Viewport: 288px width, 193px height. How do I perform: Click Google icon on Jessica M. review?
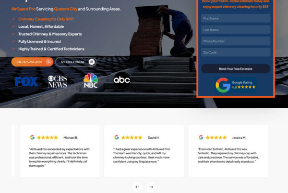coord(201,137)
